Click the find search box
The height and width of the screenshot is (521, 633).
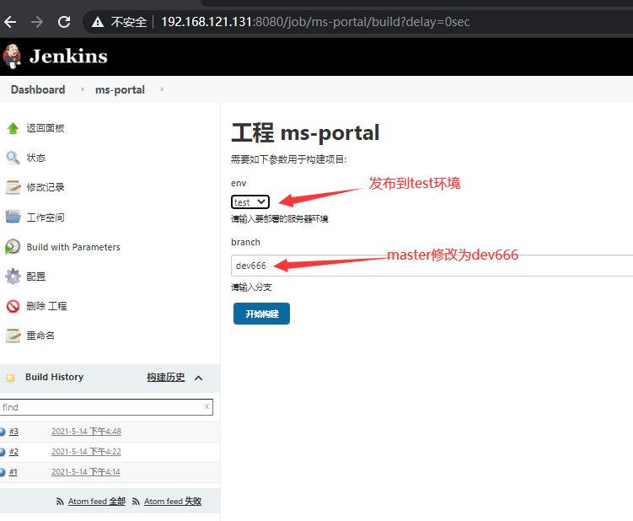pos(106,407)
